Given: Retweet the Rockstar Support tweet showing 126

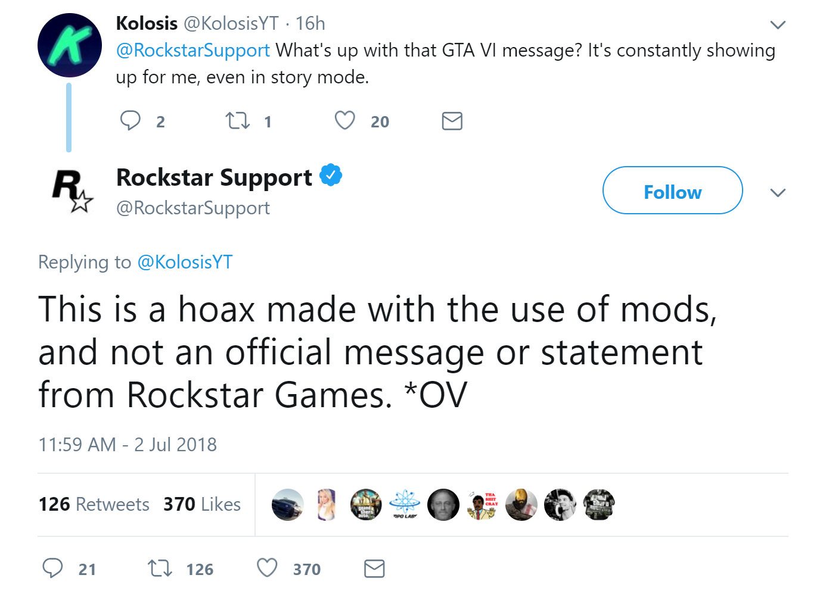Looking at the screenshot, I should pyautogui.click(x=160, y=568).
